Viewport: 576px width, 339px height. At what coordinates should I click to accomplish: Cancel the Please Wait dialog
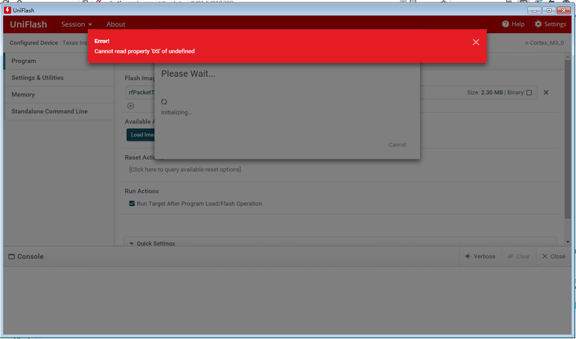(x=397, y=144)
